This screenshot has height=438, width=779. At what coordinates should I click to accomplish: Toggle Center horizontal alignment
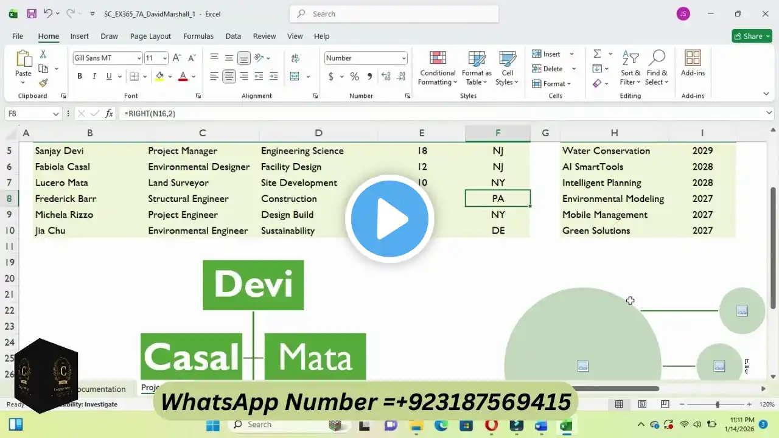229,77
